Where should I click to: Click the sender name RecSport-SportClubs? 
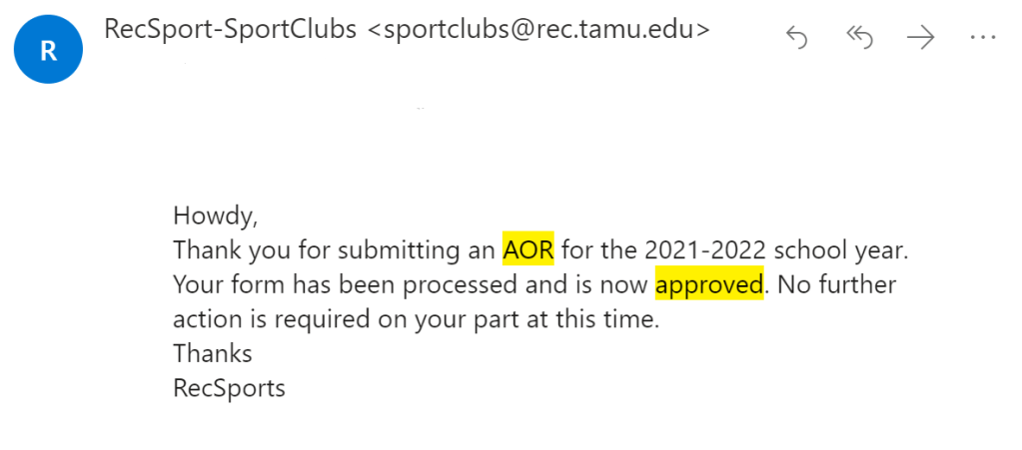click(230, 30)
